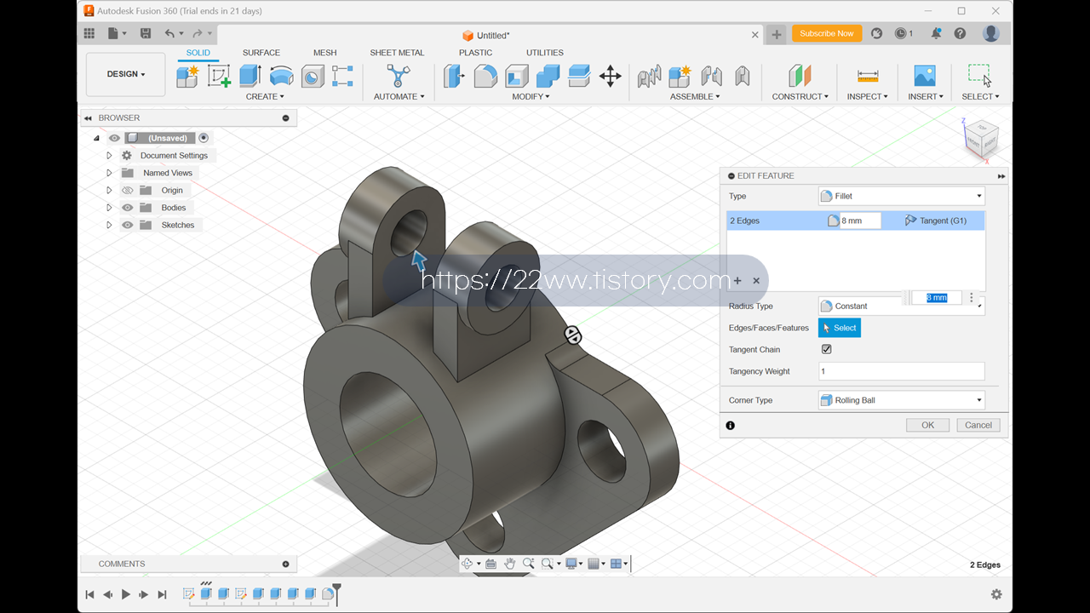Click the Pan hand tool
The image size is (1090, 613).
tap(509, 564)
